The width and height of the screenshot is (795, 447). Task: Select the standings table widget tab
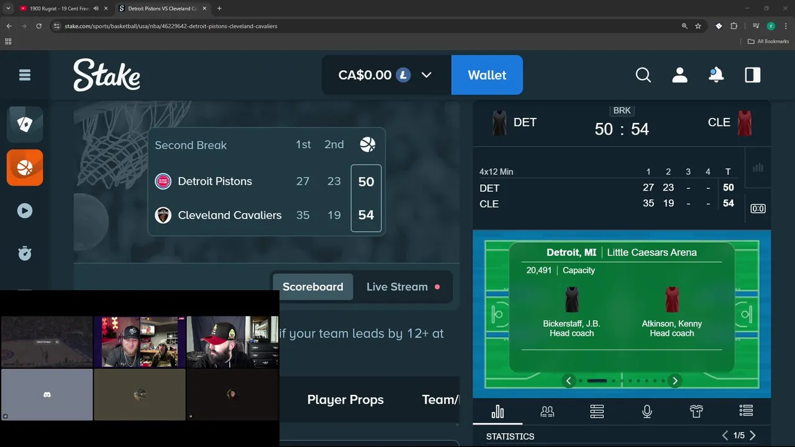pos(597,411)
